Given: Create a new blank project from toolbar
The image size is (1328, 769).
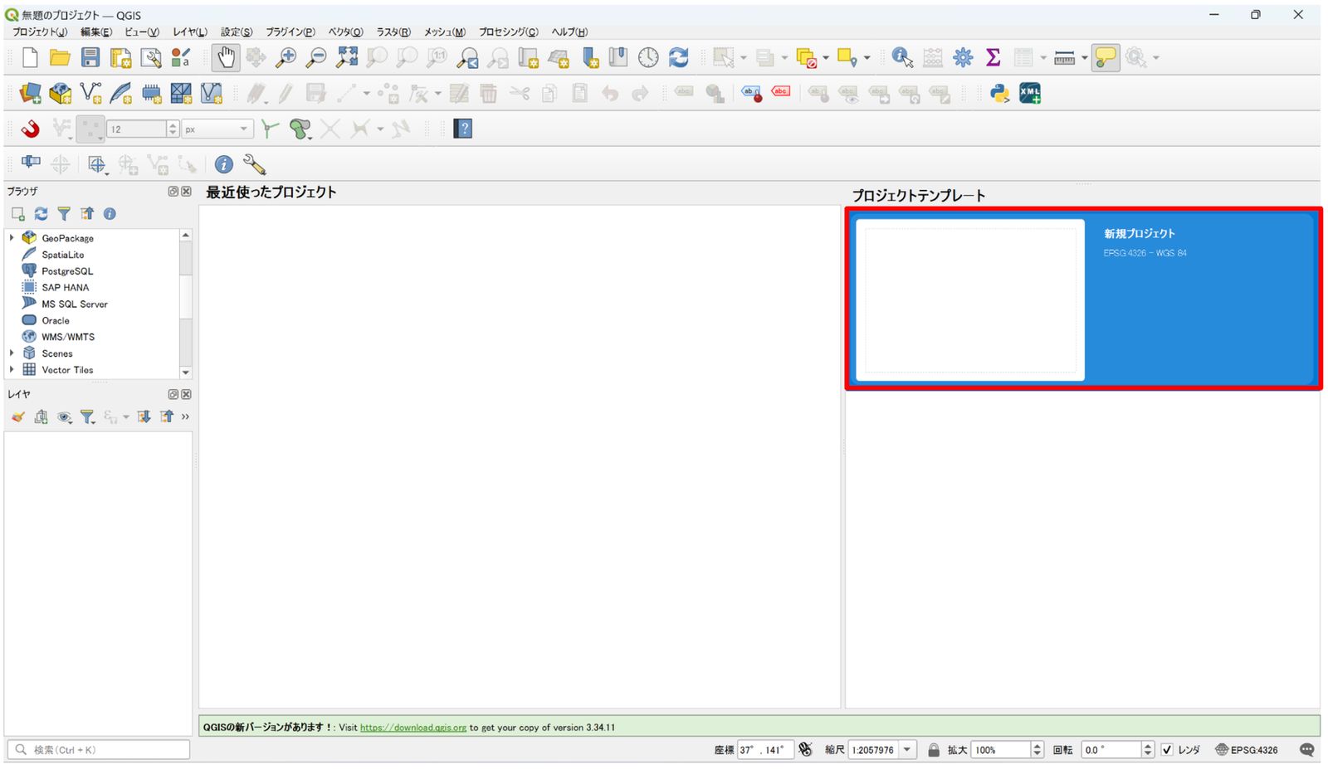Looking at the screenshot, I should click(30, 57).
